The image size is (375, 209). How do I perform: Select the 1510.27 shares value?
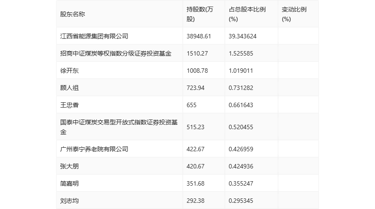click(x=197, y=53)
